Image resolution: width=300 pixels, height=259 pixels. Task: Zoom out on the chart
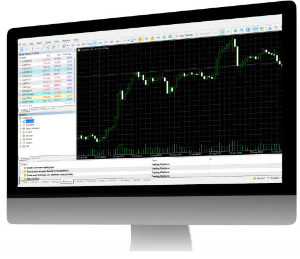pos(242,30)
